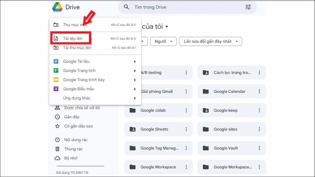Viewport: 315px width, 177px height.
Task: Open more options for A/B testing folder
Action: pyautogui.click(x=186, y=73)
